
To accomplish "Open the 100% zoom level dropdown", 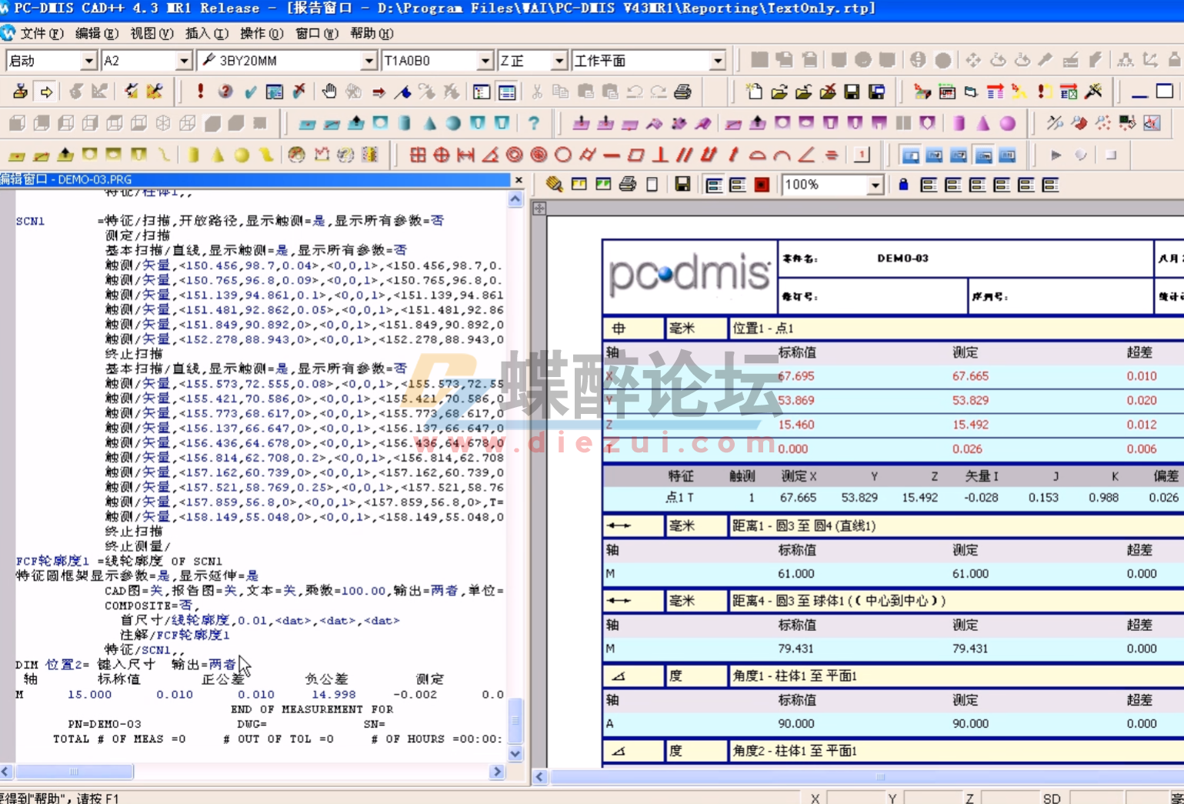I will click(876, 185).
